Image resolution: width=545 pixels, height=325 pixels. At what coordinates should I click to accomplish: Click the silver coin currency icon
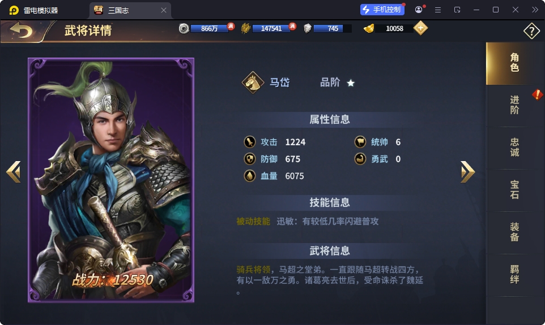(184, 28)
